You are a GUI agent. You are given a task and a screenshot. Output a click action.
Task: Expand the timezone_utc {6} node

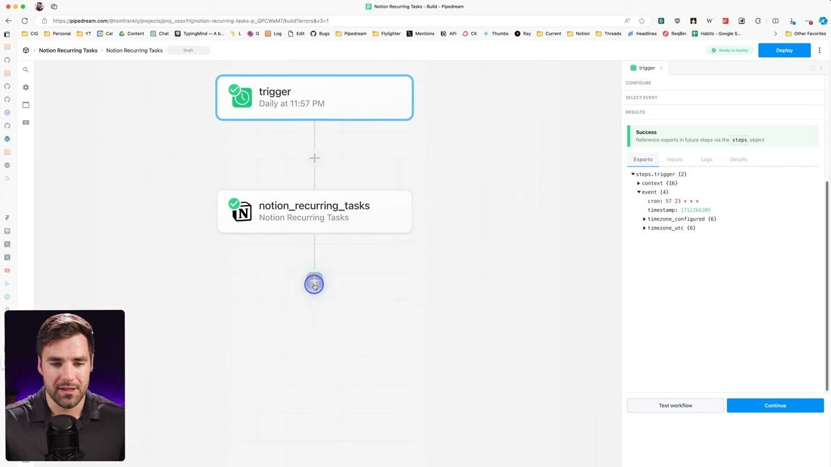tap(645, 228)
